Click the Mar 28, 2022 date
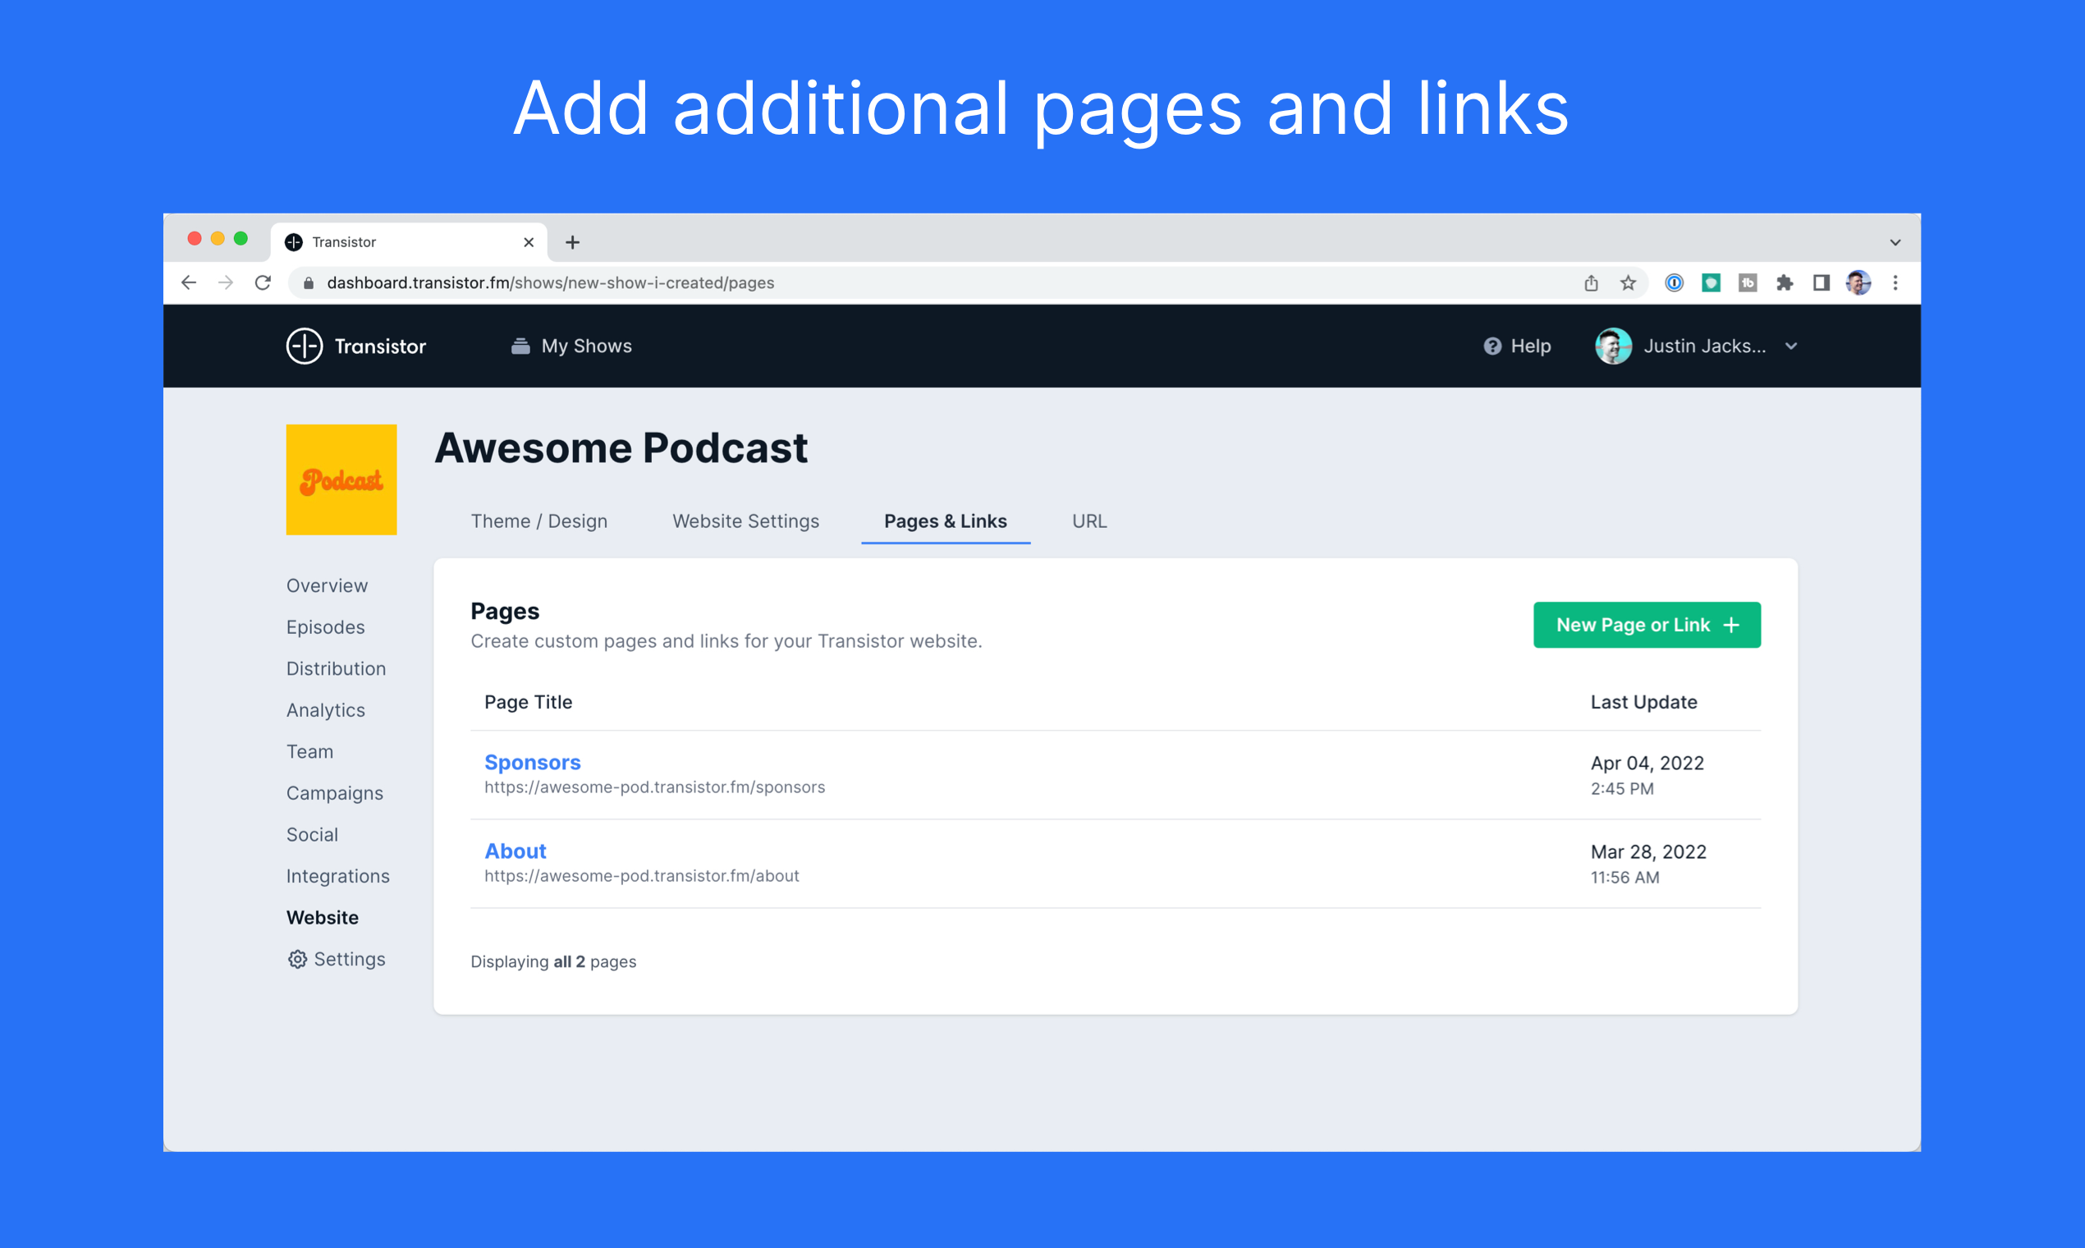Viewport: 2085px width, 1248px height. click(1647, 852)
